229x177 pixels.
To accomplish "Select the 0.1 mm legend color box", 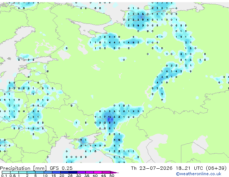I will pos(6,172).
